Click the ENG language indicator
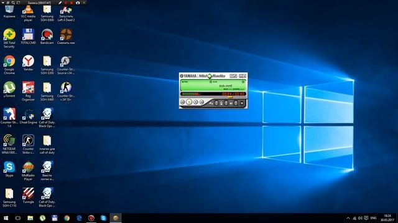398x223 pixels. pyautogui.click(x=373, y=218)
